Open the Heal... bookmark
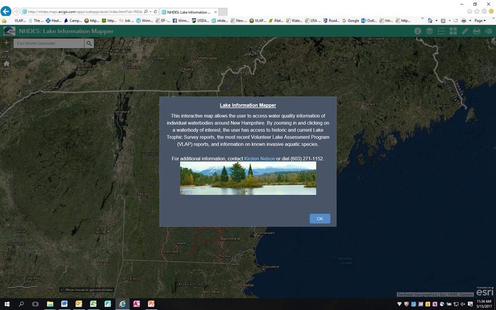The width and height of the screenshot is (496, 310). coord(53,21)
